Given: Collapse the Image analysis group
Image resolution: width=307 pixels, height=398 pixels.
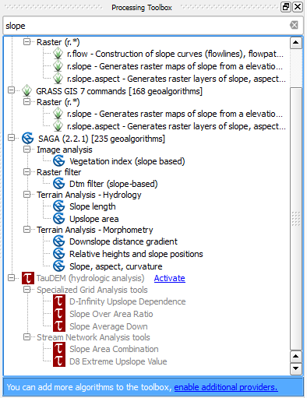Looking at the screenshot, I should (27, 150).
